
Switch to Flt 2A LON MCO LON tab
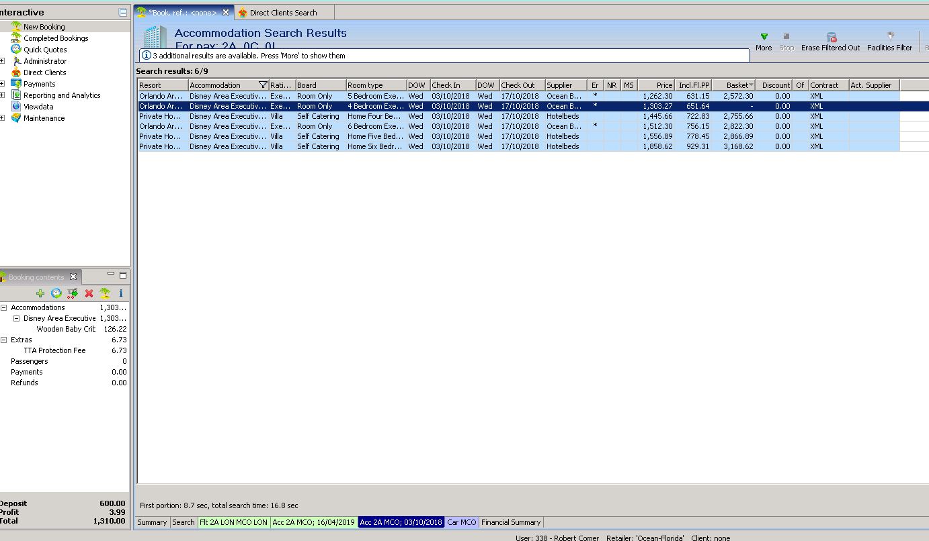click(234, 522)
